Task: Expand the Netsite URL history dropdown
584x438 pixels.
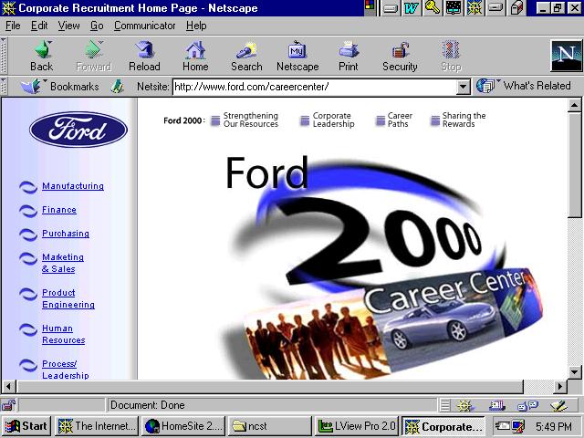Action: [x=463, y=87]
